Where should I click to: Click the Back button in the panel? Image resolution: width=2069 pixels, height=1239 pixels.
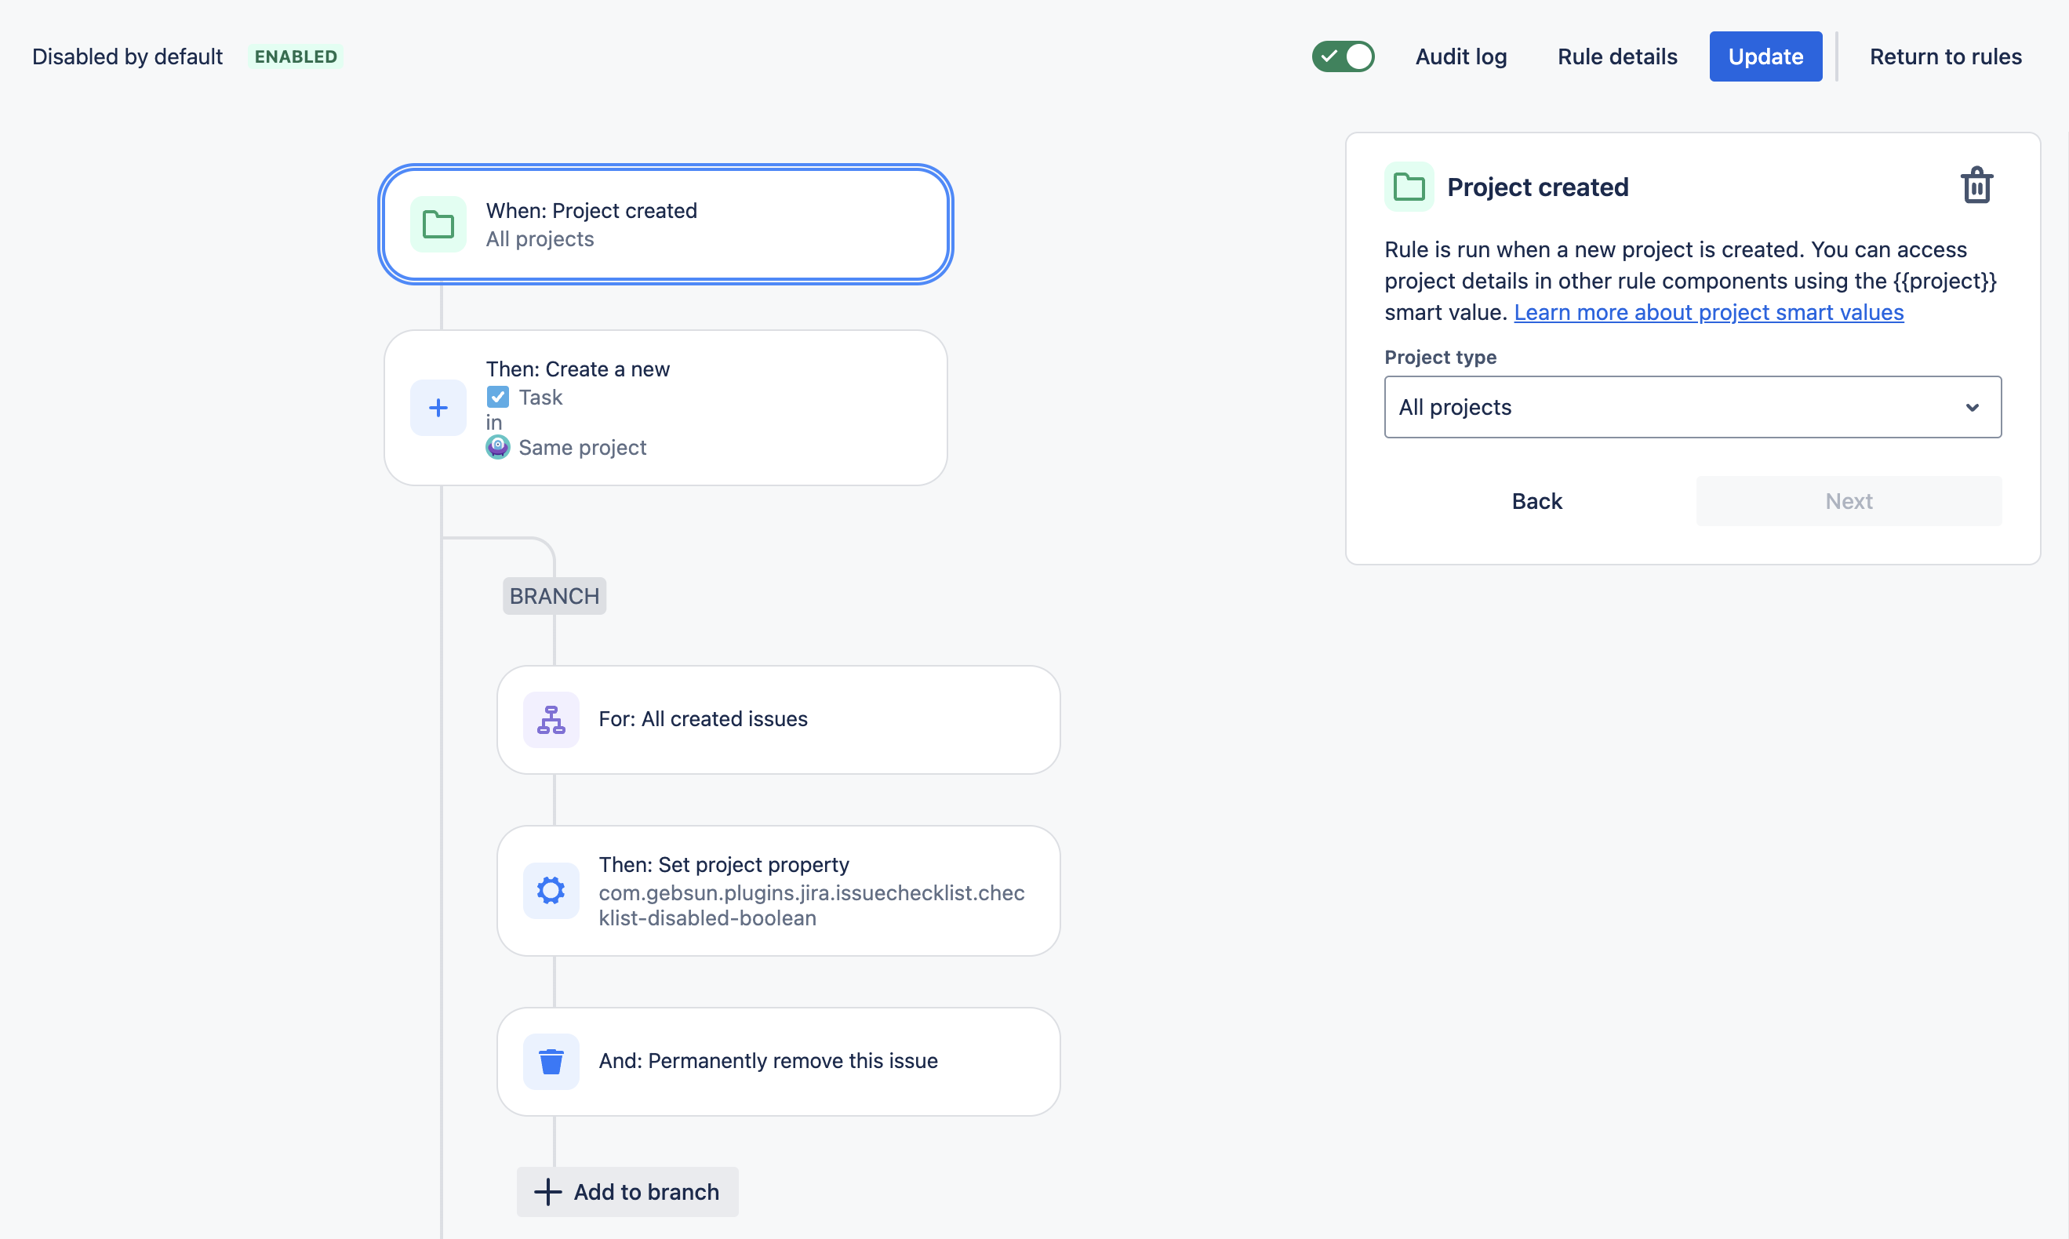(1536, 500)
